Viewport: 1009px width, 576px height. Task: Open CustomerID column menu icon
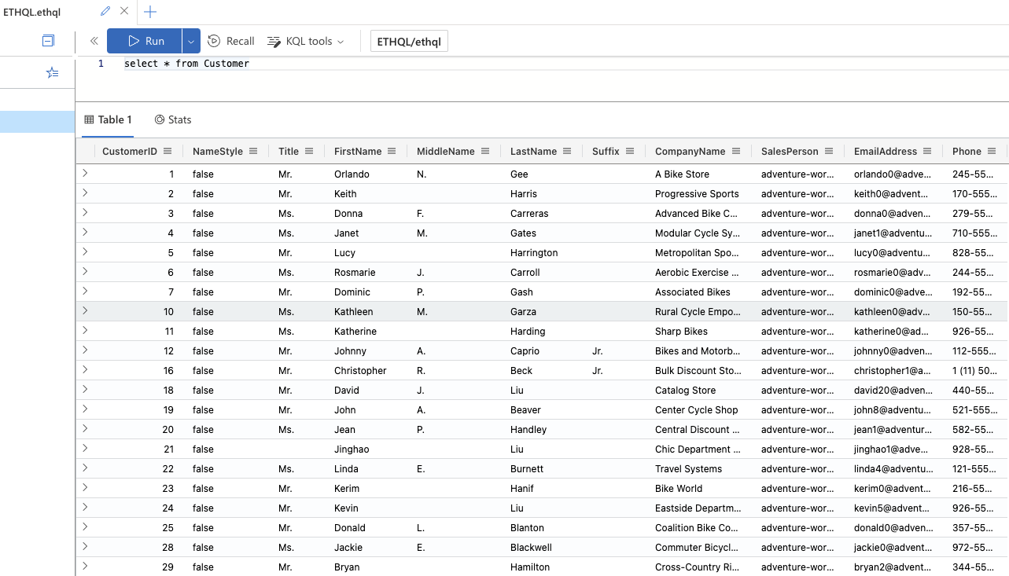(168, 151)
